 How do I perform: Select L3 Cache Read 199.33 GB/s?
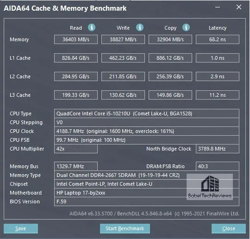coord(76,95)
